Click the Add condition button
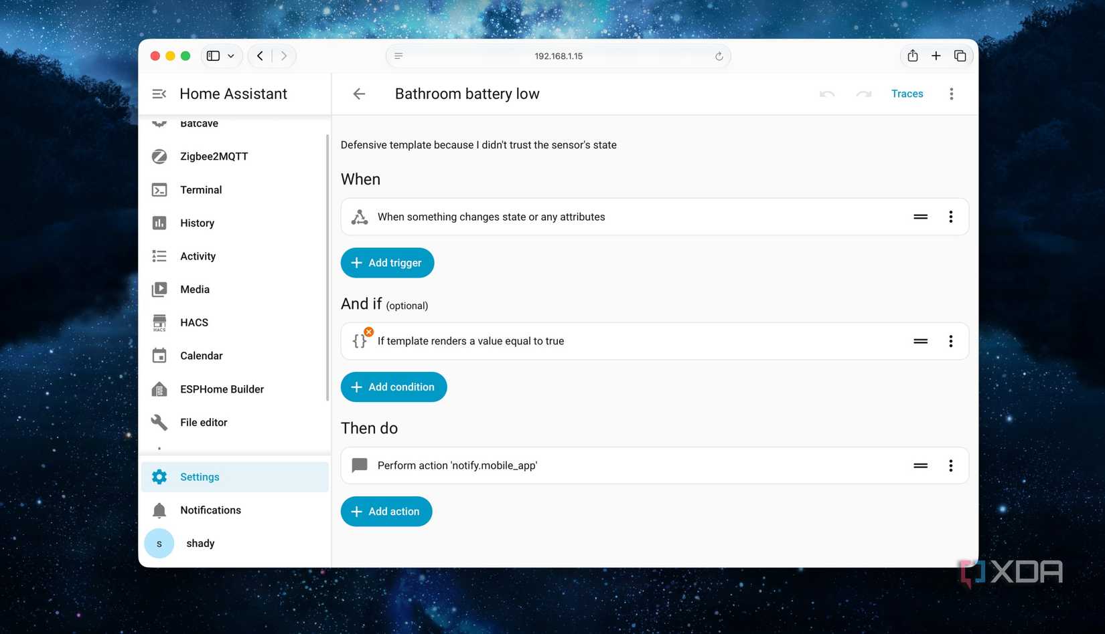The image size is (1105, 634). 394,387
